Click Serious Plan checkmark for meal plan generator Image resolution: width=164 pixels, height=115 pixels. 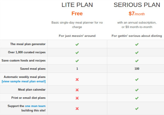[137, 44]
